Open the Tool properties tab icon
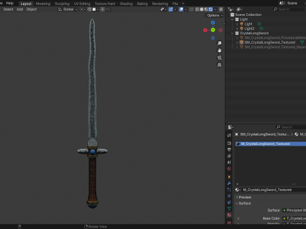The height and width of the screenshot is (229, 306). tap(229, 135)
